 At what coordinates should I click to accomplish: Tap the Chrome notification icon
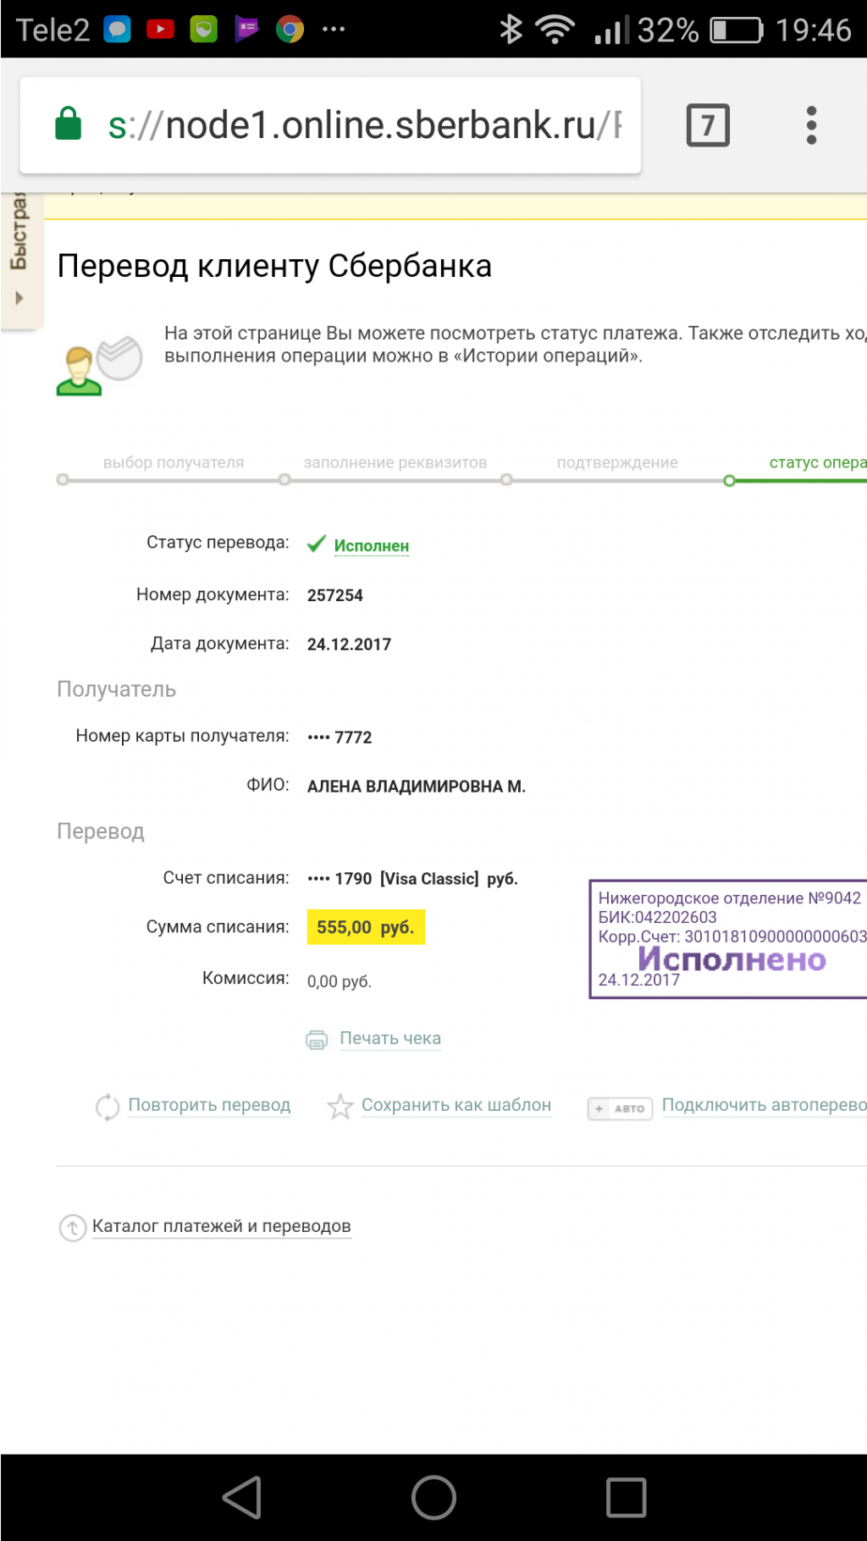[290, 30]
